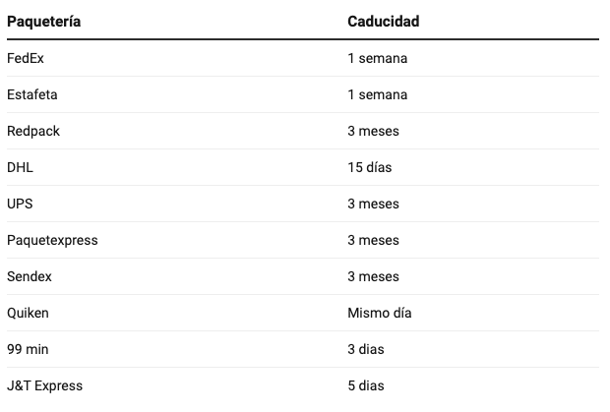Click UPS's 3 meses expiry value
The image size is (610, 412).
click(x=373, y=204)
